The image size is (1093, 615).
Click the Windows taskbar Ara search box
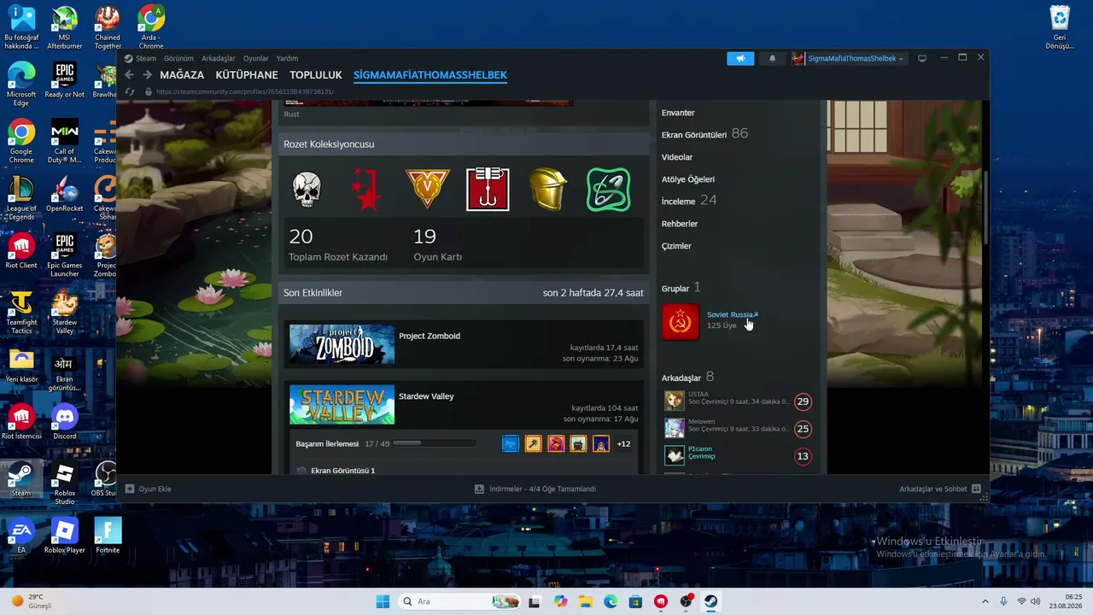click(x=459, y=601)
